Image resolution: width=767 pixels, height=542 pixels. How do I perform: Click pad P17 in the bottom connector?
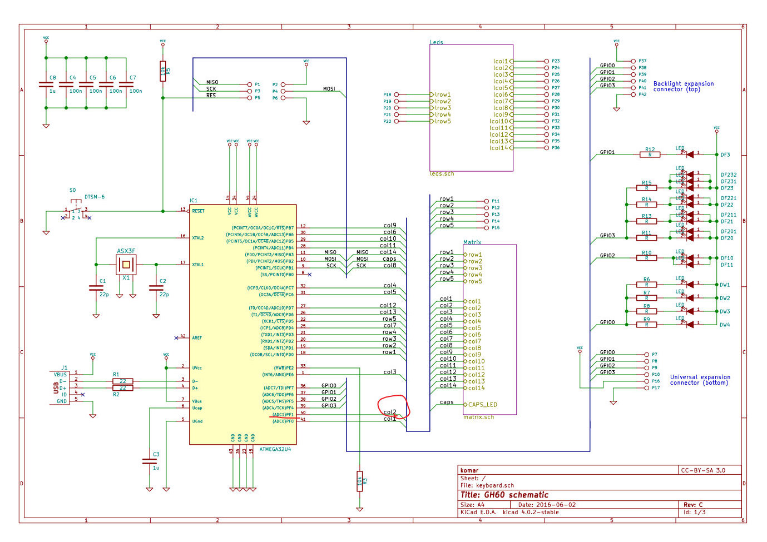tap(646, 388)
